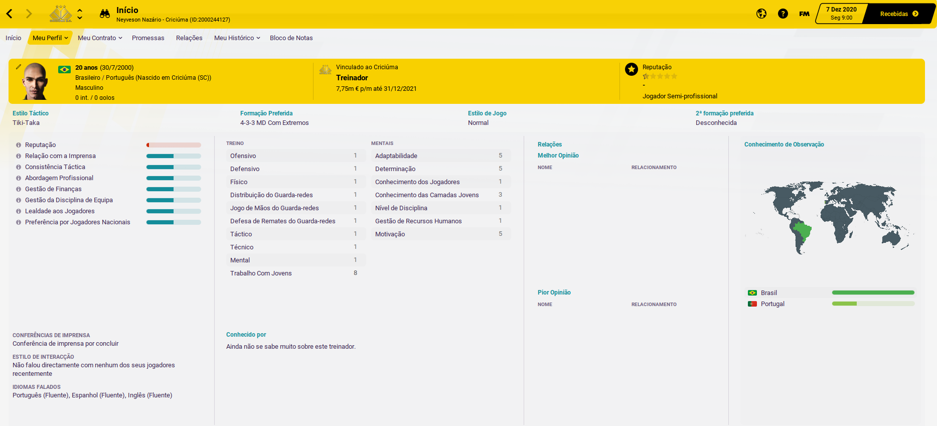Open the binoculars search icon
937x426 pixels.
pos(104,14)
